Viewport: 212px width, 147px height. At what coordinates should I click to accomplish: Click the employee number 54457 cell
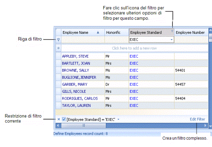click(191, 84)
